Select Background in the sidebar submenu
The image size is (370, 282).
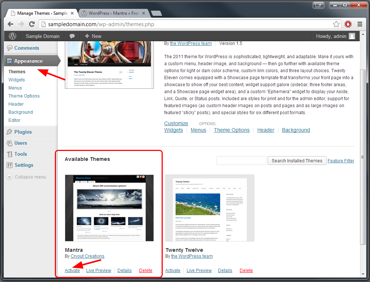click(x=21, y=112)
